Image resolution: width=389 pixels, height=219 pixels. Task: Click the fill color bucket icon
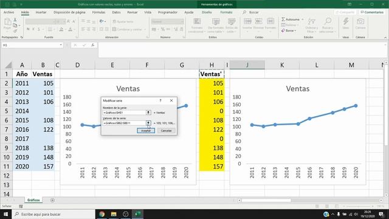click(61, 29)
